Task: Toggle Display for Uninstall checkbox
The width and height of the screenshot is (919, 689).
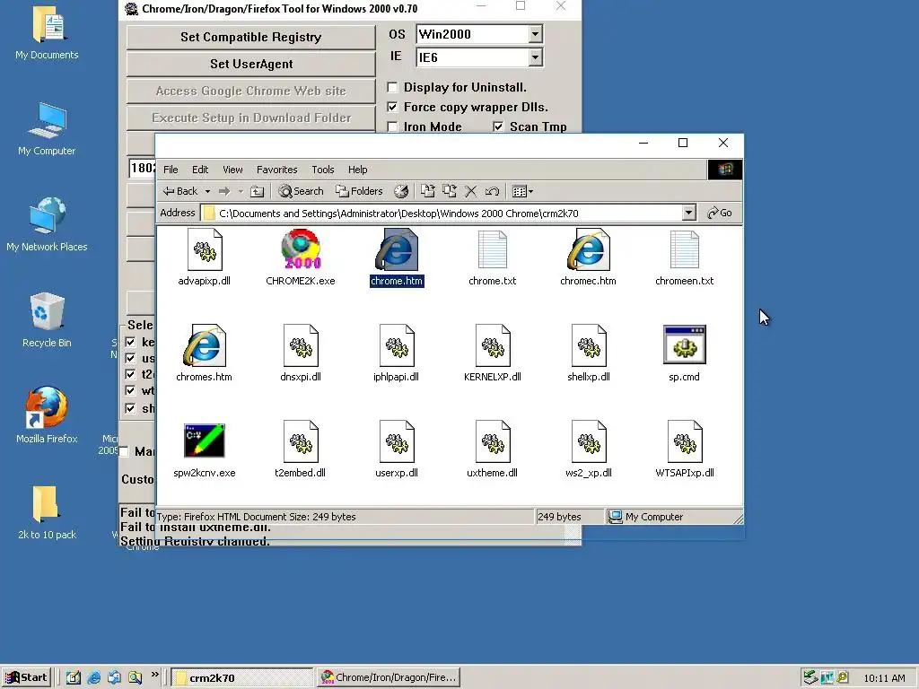Action: pos(393,87)
